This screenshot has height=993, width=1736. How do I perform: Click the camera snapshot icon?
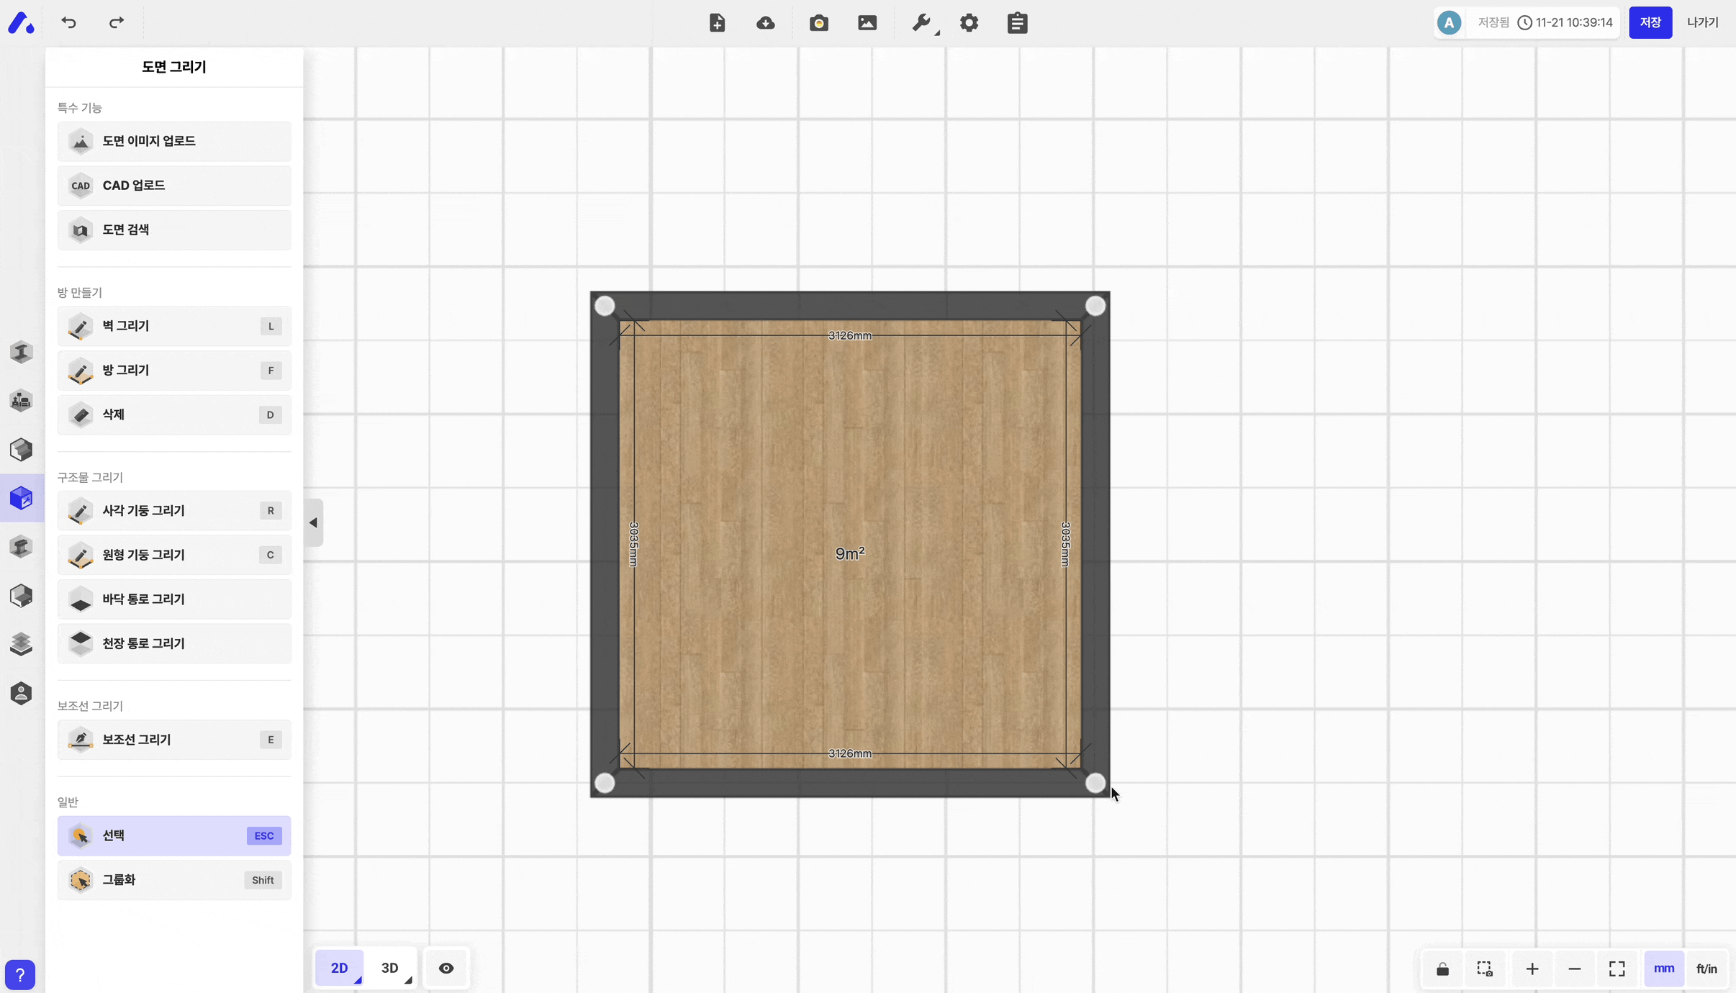tap(818, 23)
